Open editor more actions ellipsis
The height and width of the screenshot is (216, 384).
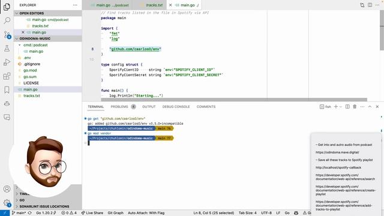click(x=377, y=5)
